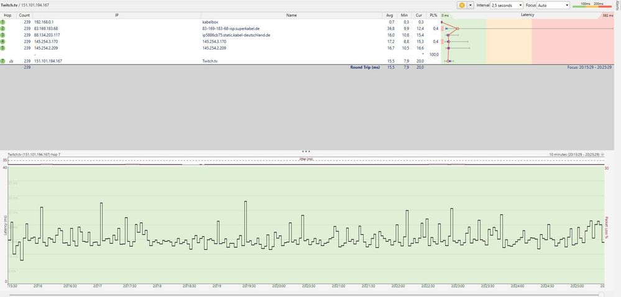Select IP address 192.168.0.1
Image resolution: width=621 pixels, height=297 pixels.
pyautogui.click(x=44, y=22)
